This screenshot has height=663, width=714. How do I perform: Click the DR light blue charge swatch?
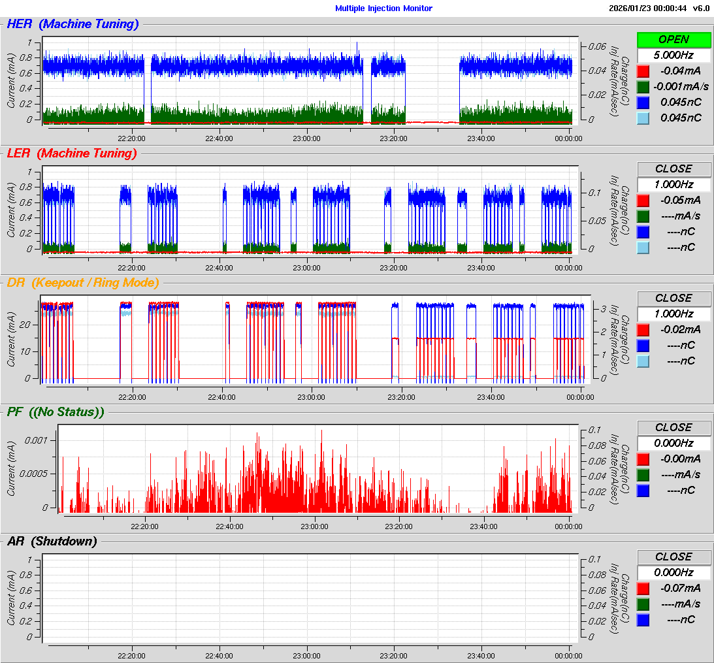(x=643, y=361)
